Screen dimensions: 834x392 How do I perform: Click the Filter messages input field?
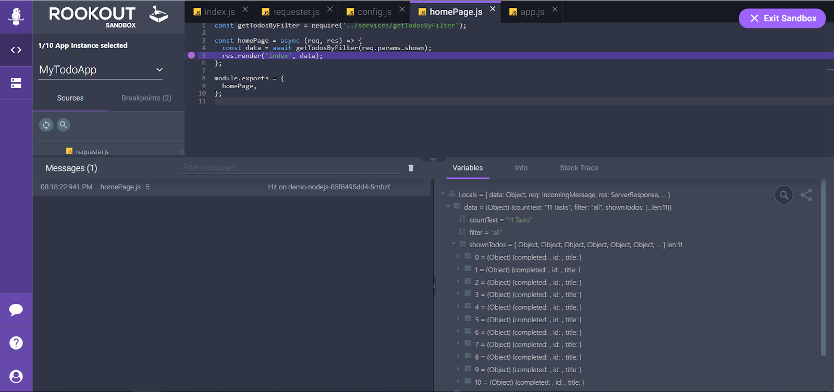pyautogui.click(x=289, y=168)
